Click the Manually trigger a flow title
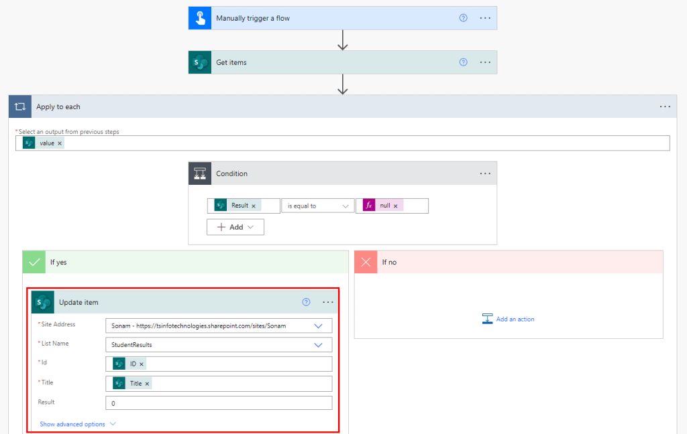687x434 pixels. coord(253,18)
